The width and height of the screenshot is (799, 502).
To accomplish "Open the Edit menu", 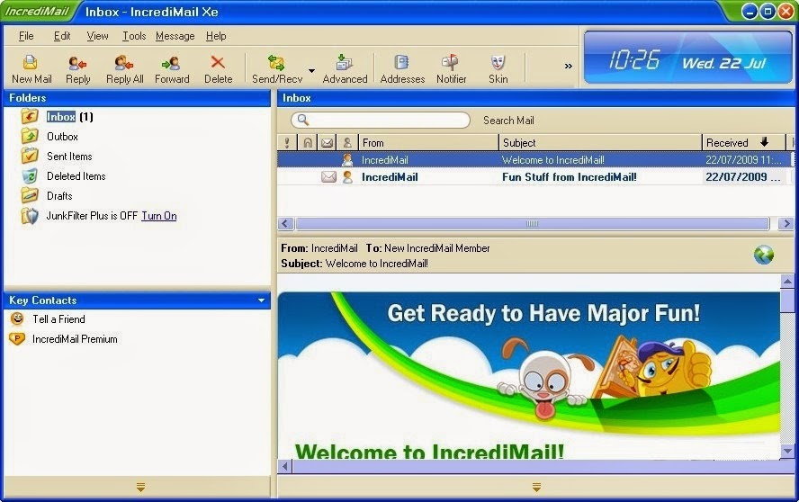I will (x=62, y=36).
